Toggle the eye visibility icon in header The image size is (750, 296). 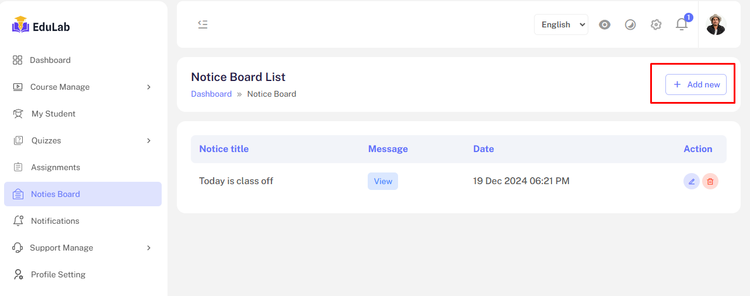click(x=605, y=24)
